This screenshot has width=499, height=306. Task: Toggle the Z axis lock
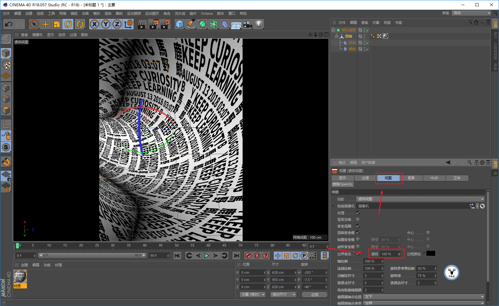117,24
